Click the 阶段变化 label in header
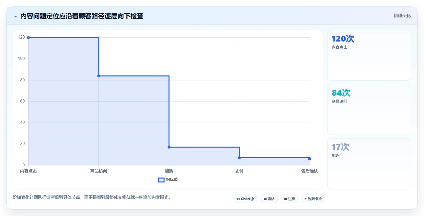 pos(402,16)
